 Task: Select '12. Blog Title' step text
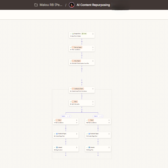tap(90, 150)
